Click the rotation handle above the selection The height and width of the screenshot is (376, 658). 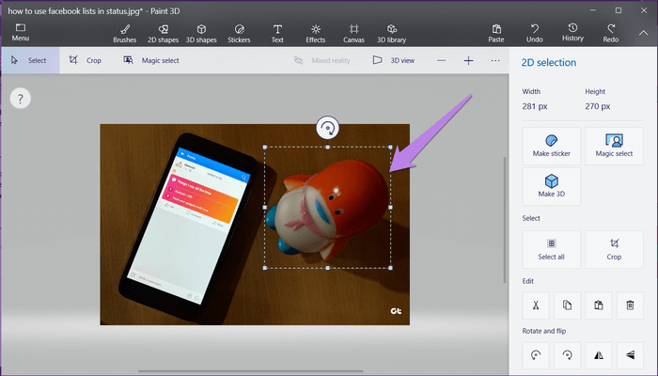(327, 127)
